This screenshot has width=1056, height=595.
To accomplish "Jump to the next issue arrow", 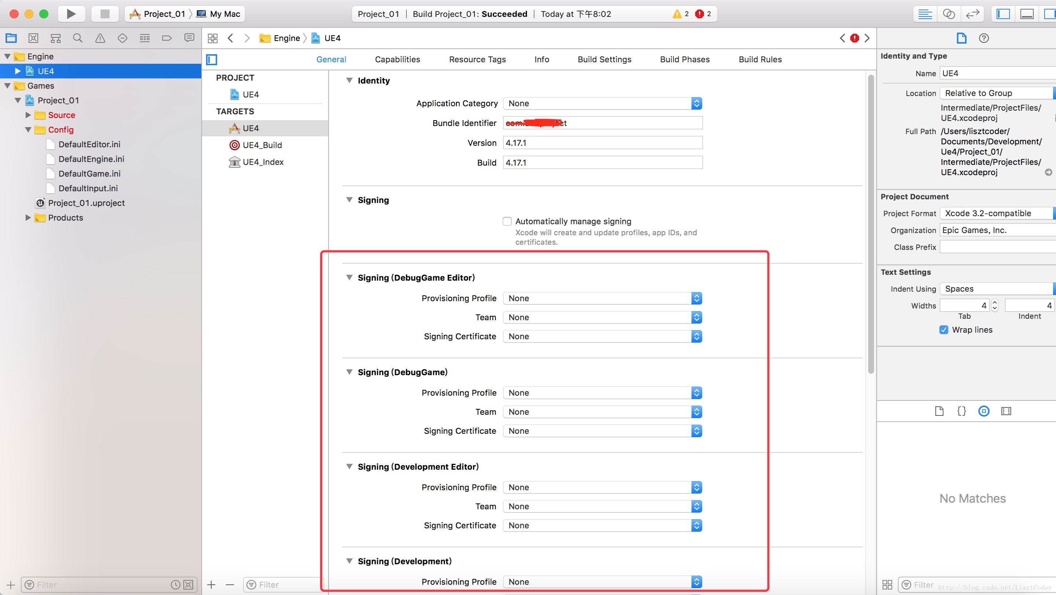I will (x=867, y=38).
